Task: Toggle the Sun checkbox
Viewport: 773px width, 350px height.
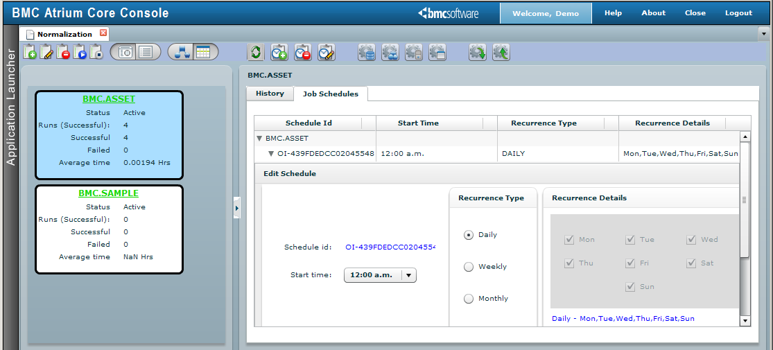Action: pos(630,287)
